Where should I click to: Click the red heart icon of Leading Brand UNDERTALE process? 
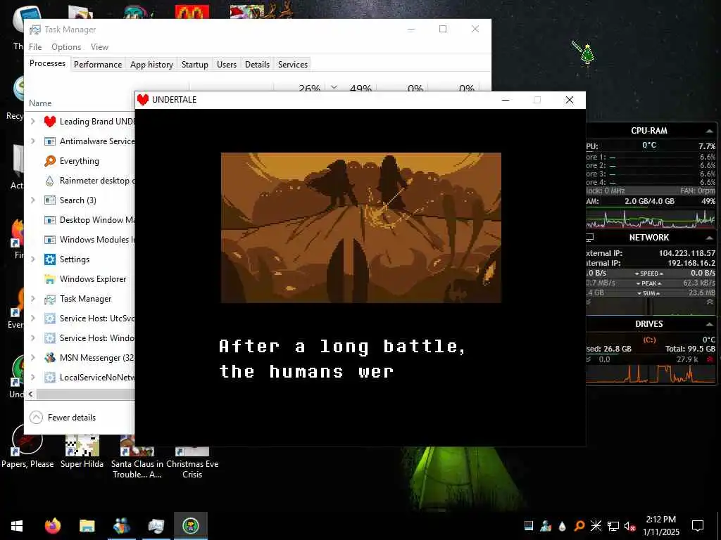pos(50,122)
